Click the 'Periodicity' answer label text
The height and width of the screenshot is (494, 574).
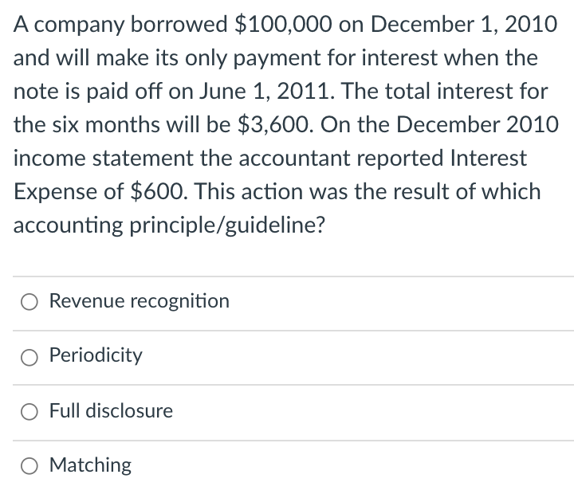(96, 355)
